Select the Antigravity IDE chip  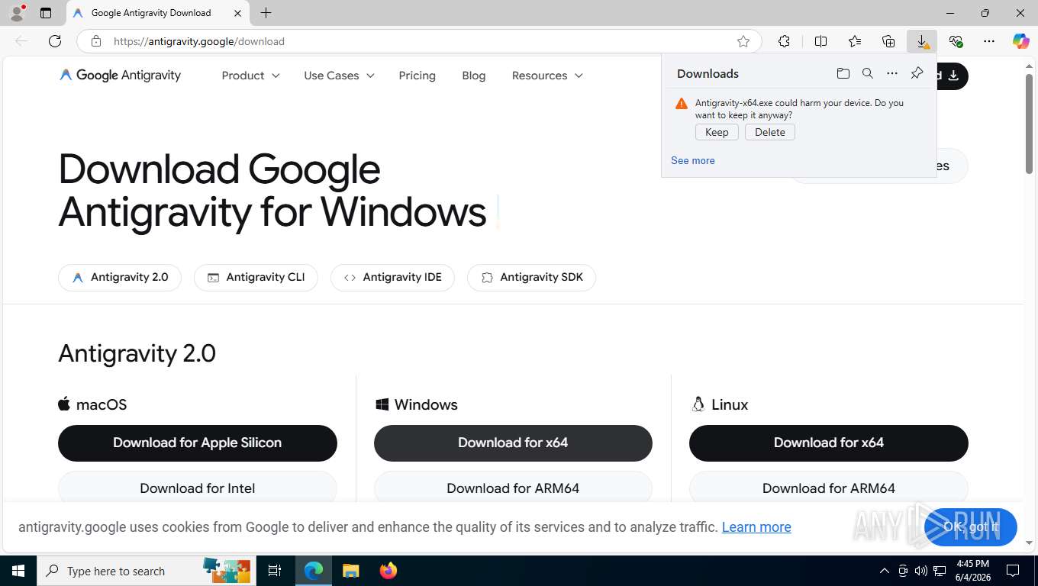point(392,277)
